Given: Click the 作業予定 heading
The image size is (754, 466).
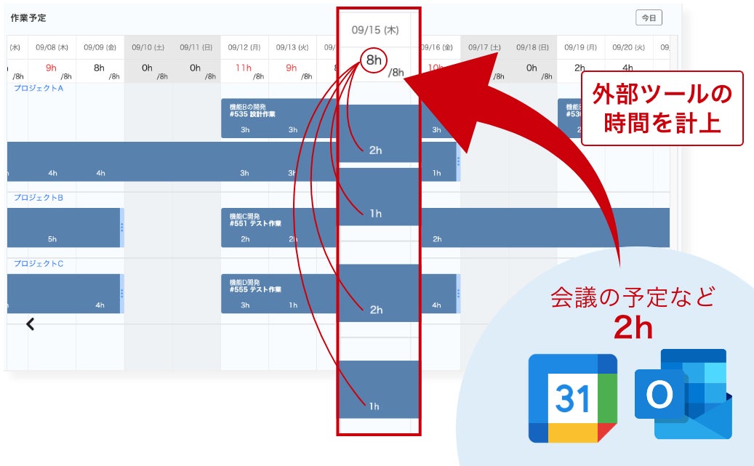Looking at the screenshot, I should [28, 17].
